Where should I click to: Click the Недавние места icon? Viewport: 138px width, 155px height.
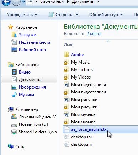pos(14,42)
